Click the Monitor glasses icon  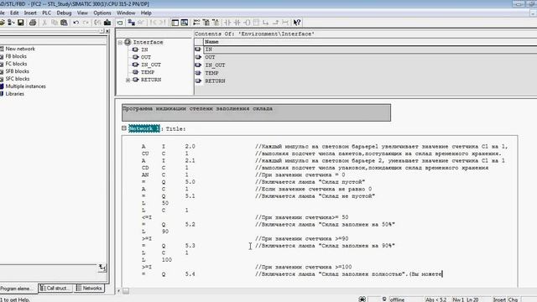point(141,23)
